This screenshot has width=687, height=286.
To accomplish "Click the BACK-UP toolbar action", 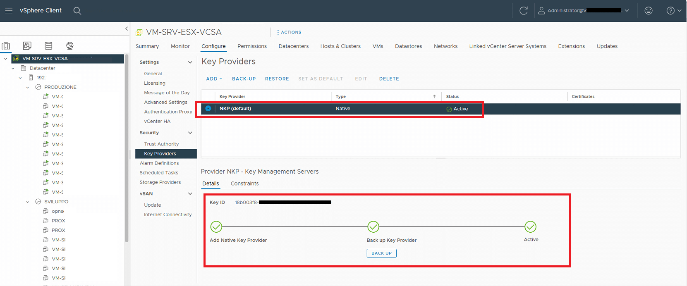I will [244, 79].
